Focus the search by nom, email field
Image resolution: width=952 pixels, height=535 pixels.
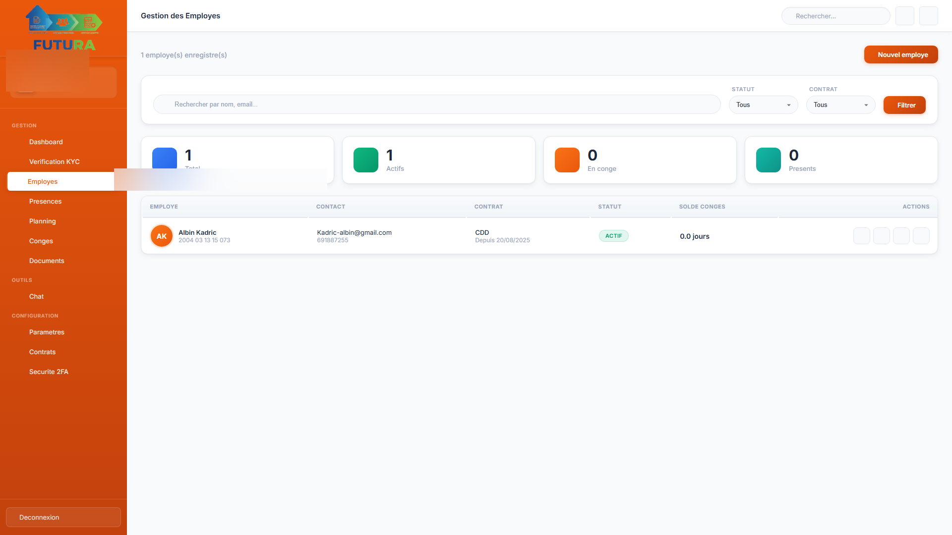[436, 105]
